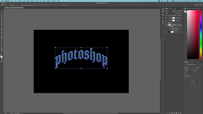The image size is (203, 114).
Task: Click the foreground color swatch in toolbar
Action: [1, 56]
